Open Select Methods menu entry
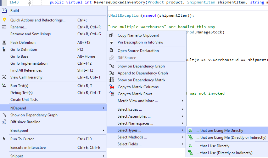Image resolution: width=268 pixels, height=158 pixels. tap(147, 137)
